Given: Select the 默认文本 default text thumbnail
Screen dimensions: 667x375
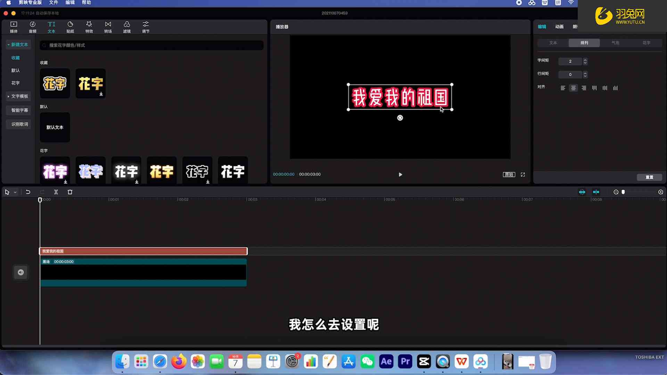Looking at the screenshot, I should (55, 127).
